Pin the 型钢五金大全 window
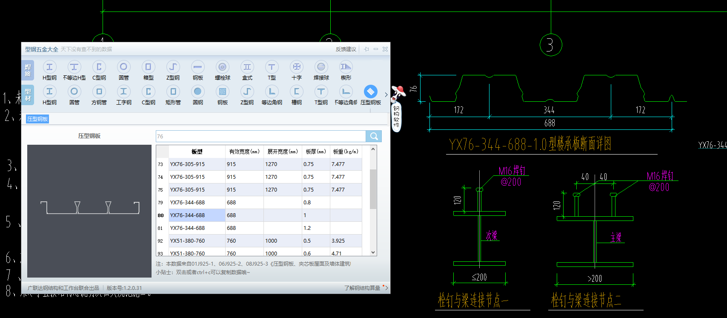This screenshot has height=318, width=727. tap(366, 49)
